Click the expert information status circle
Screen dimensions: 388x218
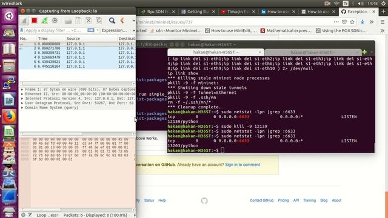[x=23, y=215]
